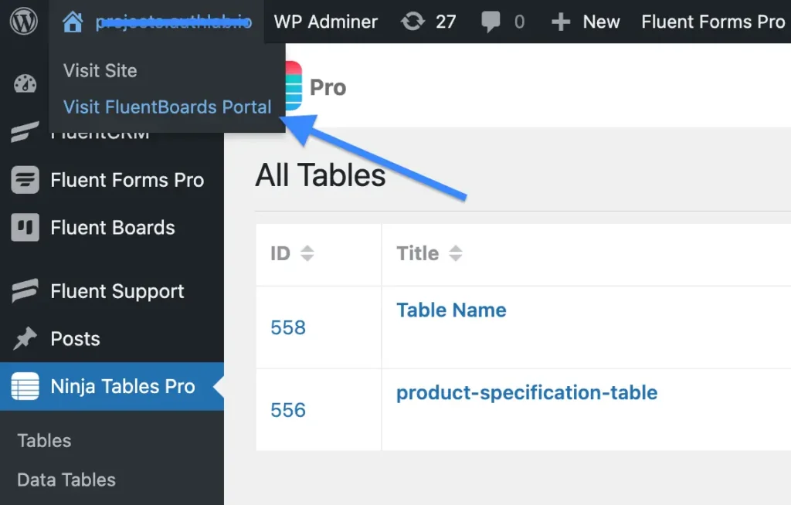This screenshot has height=505, width=791.
Task: Click the Posts pushpin icon
Action: coord(25,339)
